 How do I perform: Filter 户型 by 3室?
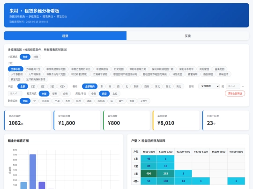pyautogui.click(x=52, y=86)
